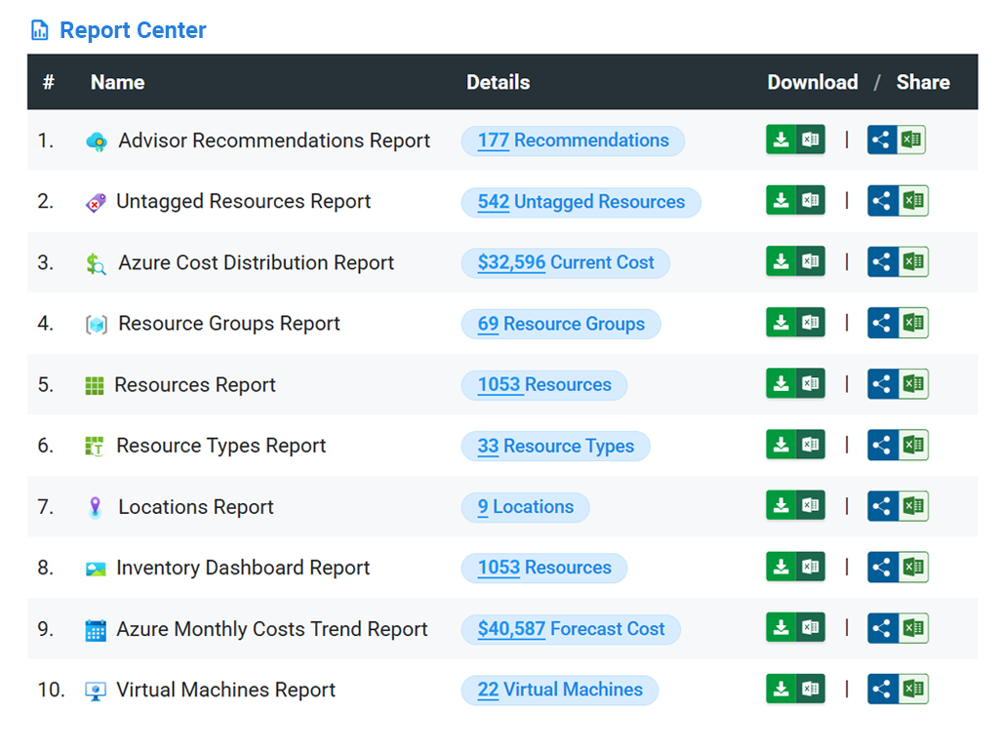The height and width of the screenshot is (749, 999).
Task: Download the Untagged Resources Report
Action: pos(795,201)
